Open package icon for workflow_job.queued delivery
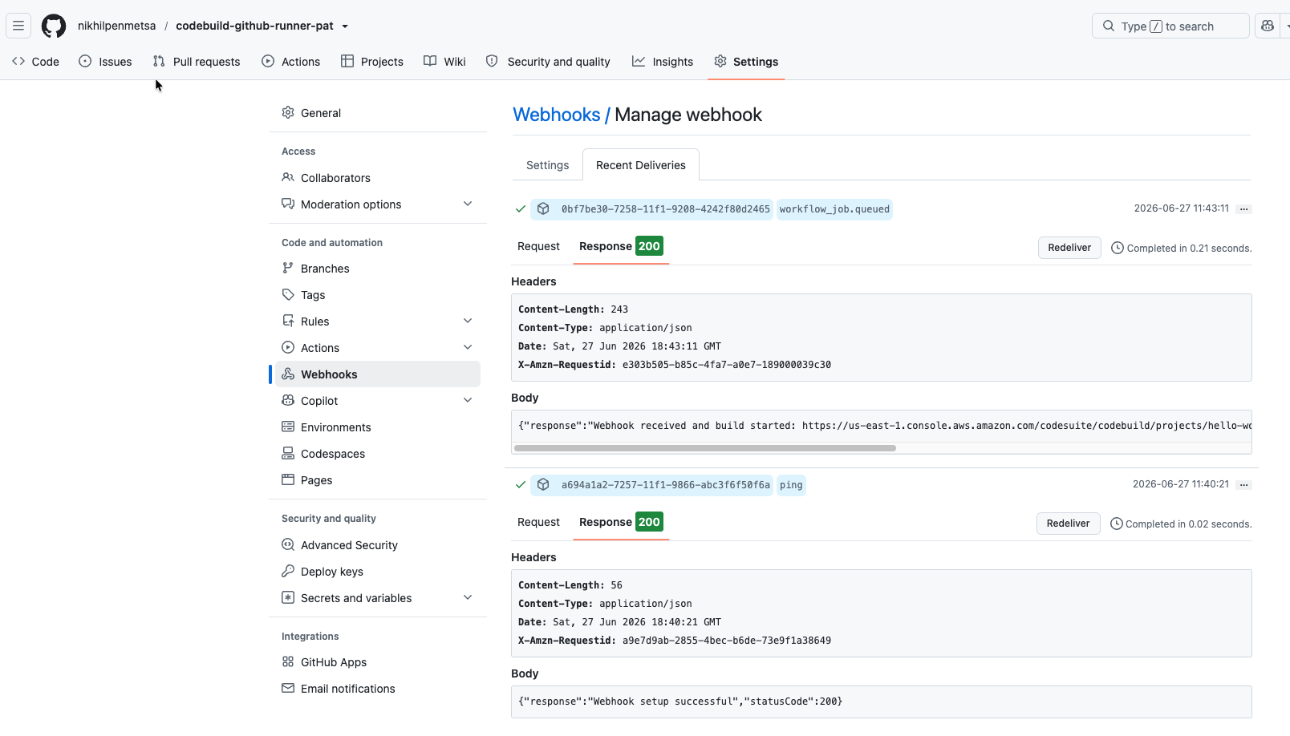Viewport: 1290px width, 736px height. click(543, 209)
